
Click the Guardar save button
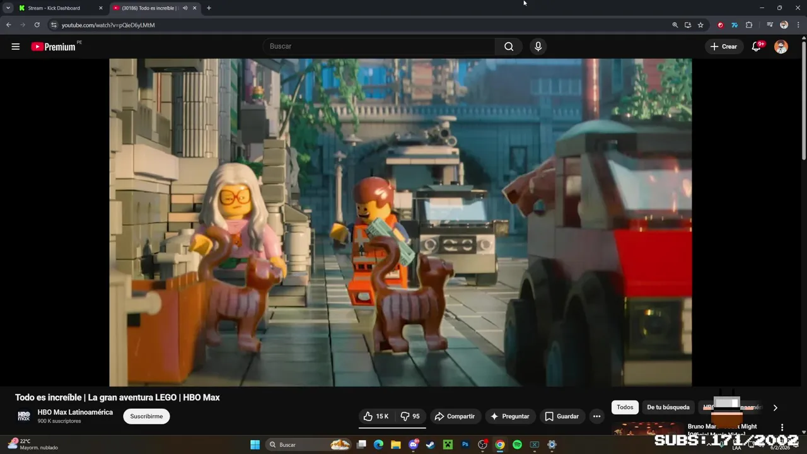click(x=562, y=416)
